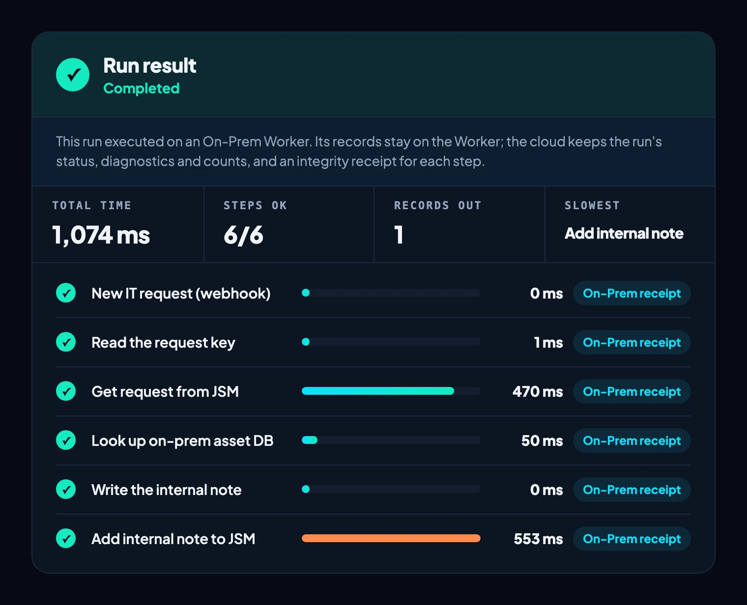Select the Get request from JSM step name

click(x=165, y=392)
